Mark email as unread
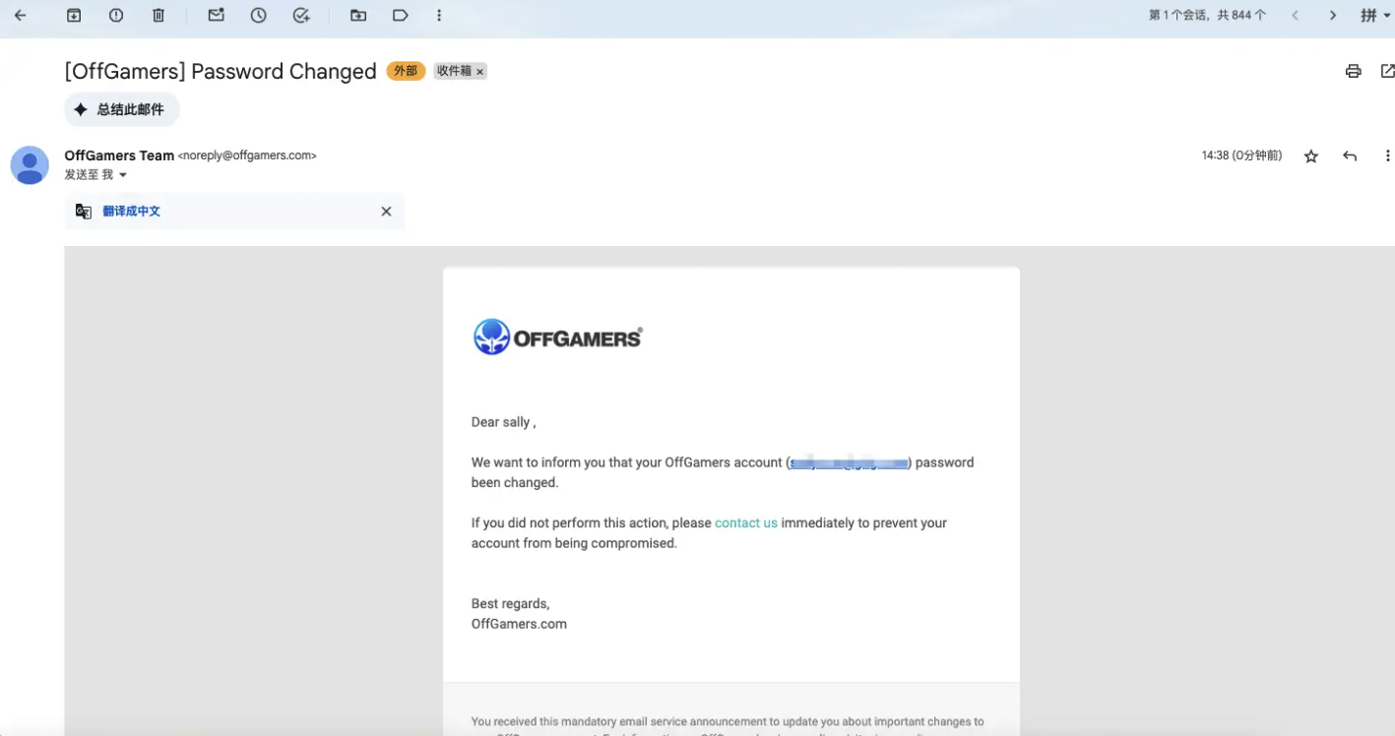This screenshot has width=1395, height=736. (217, 16)
